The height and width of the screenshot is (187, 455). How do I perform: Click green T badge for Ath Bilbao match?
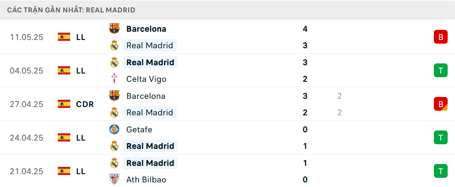pos(441,171)
